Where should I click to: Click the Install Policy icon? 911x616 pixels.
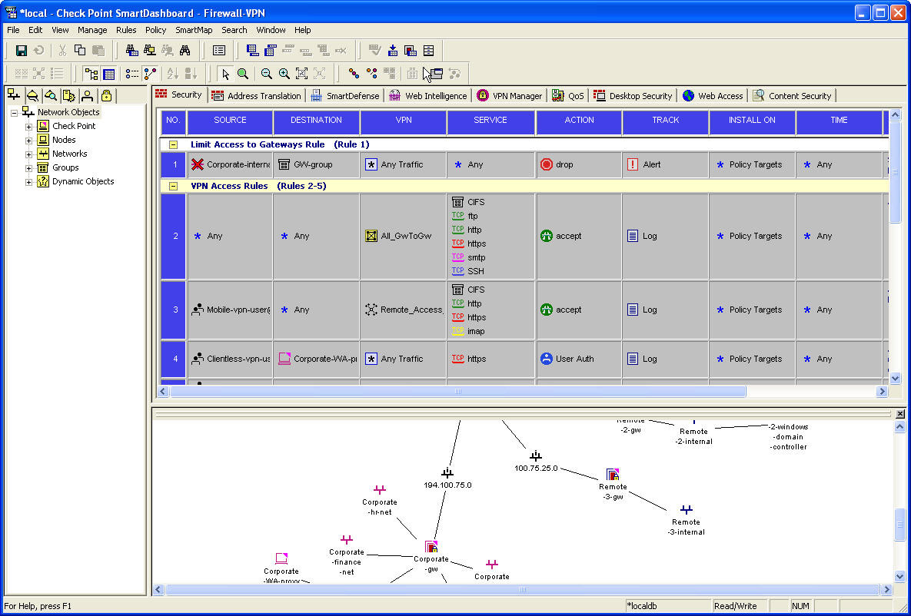(x=393, y=51)
